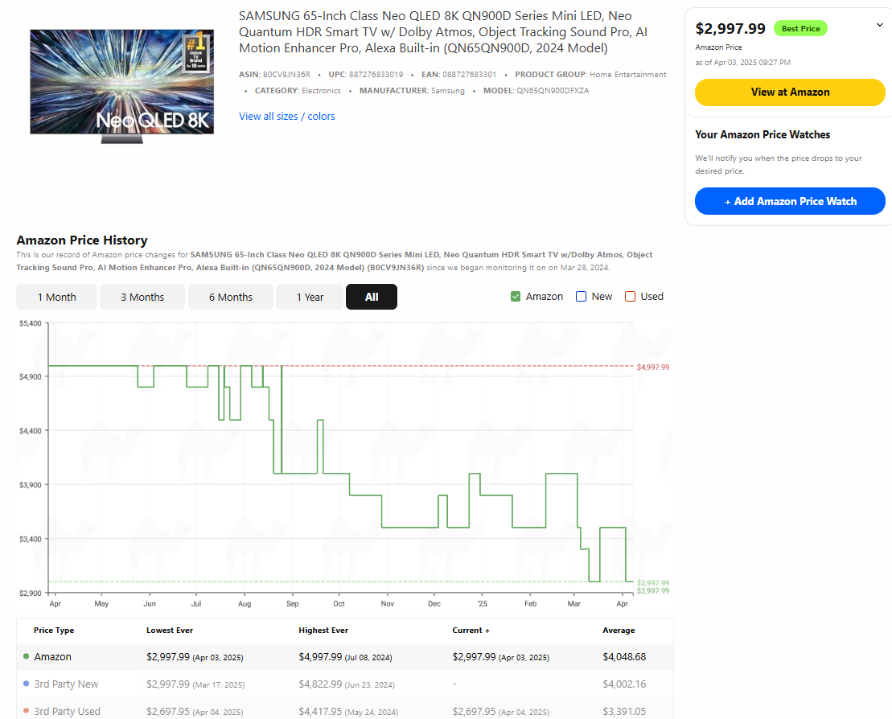Click the 3rd Party New row label

66,684
